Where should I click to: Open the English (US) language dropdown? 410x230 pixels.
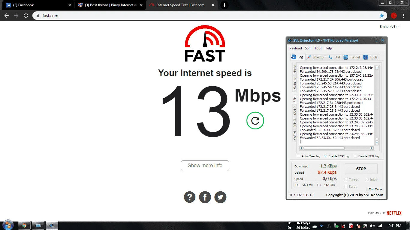(390, 27)
